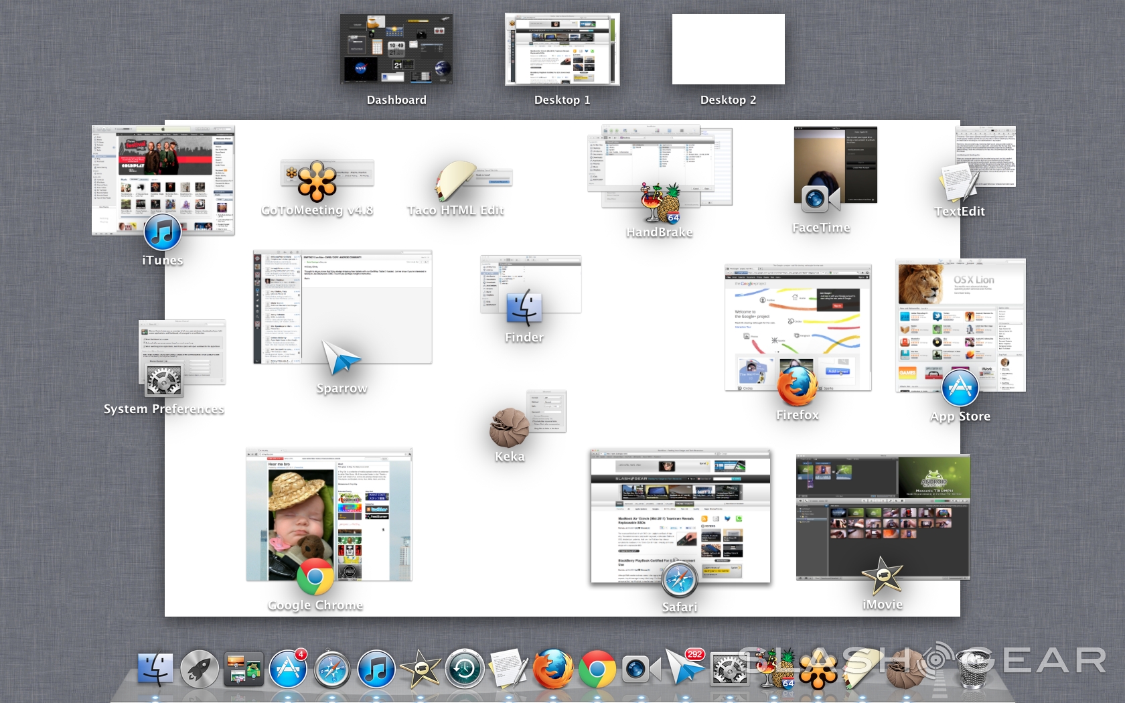Start Time Machine from the Dock

[463, 668]
